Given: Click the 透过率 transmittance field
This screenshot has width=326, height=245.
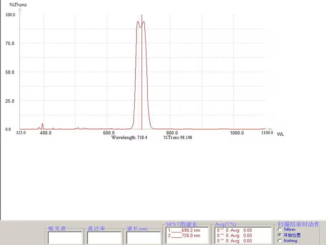Looking at the screenshot, I should pyautogui.click(x=104, y=238).
